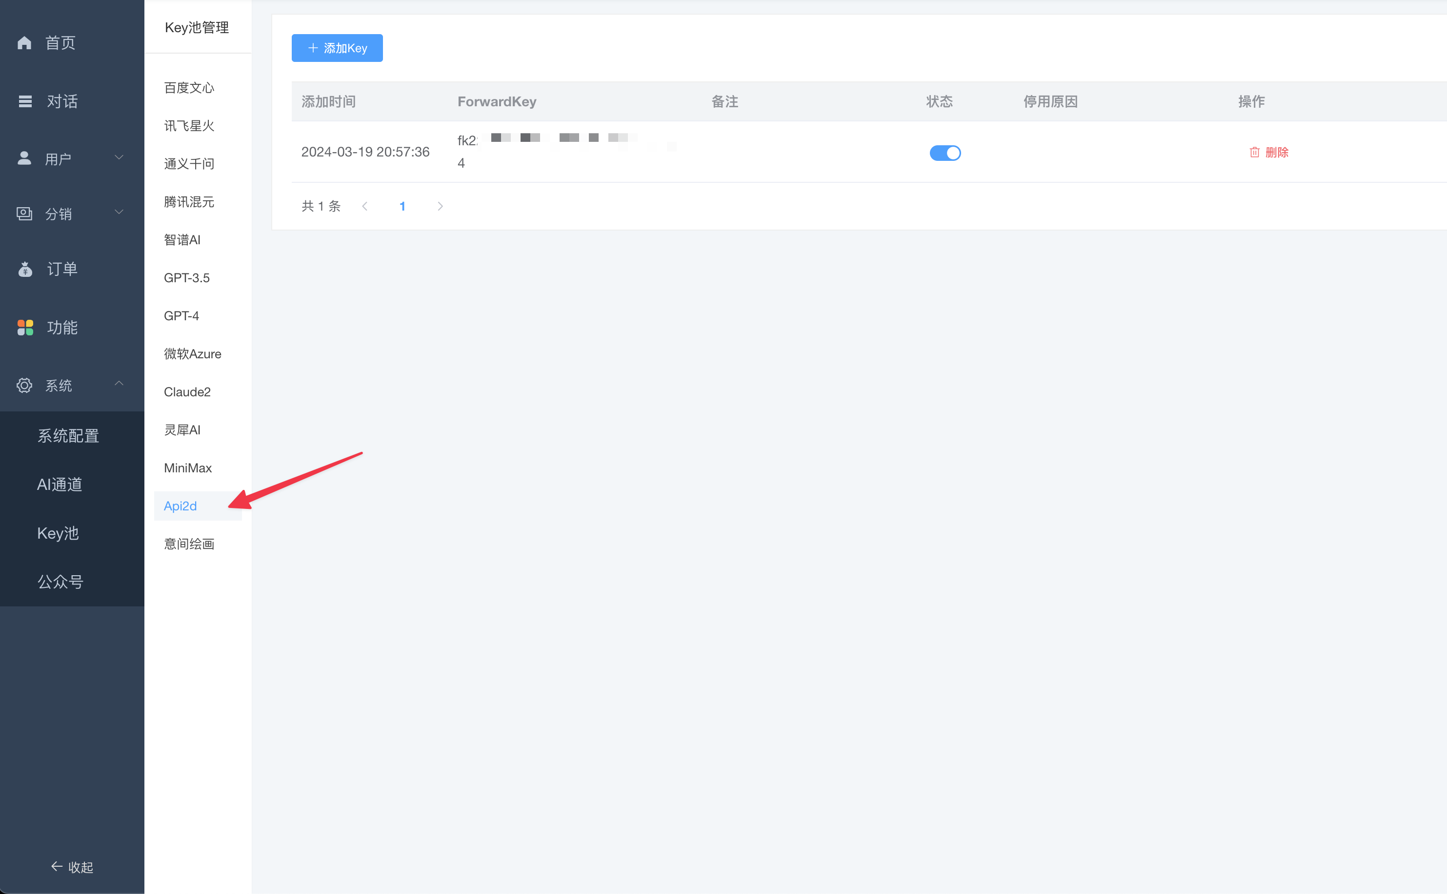The image size is (1447, 894).
Task: Collapse the 系统 submenu chevron
Action: point(119,384)
